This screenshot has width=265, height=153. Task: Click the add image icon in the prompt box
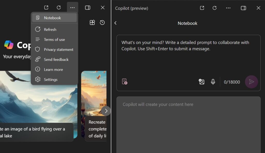point(202,82)
